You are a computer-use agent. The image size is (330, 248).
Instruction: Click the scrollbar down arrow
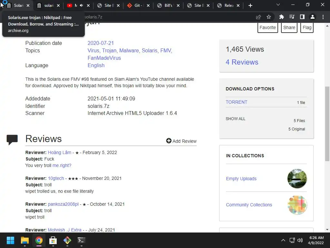[x=327, y=230]
